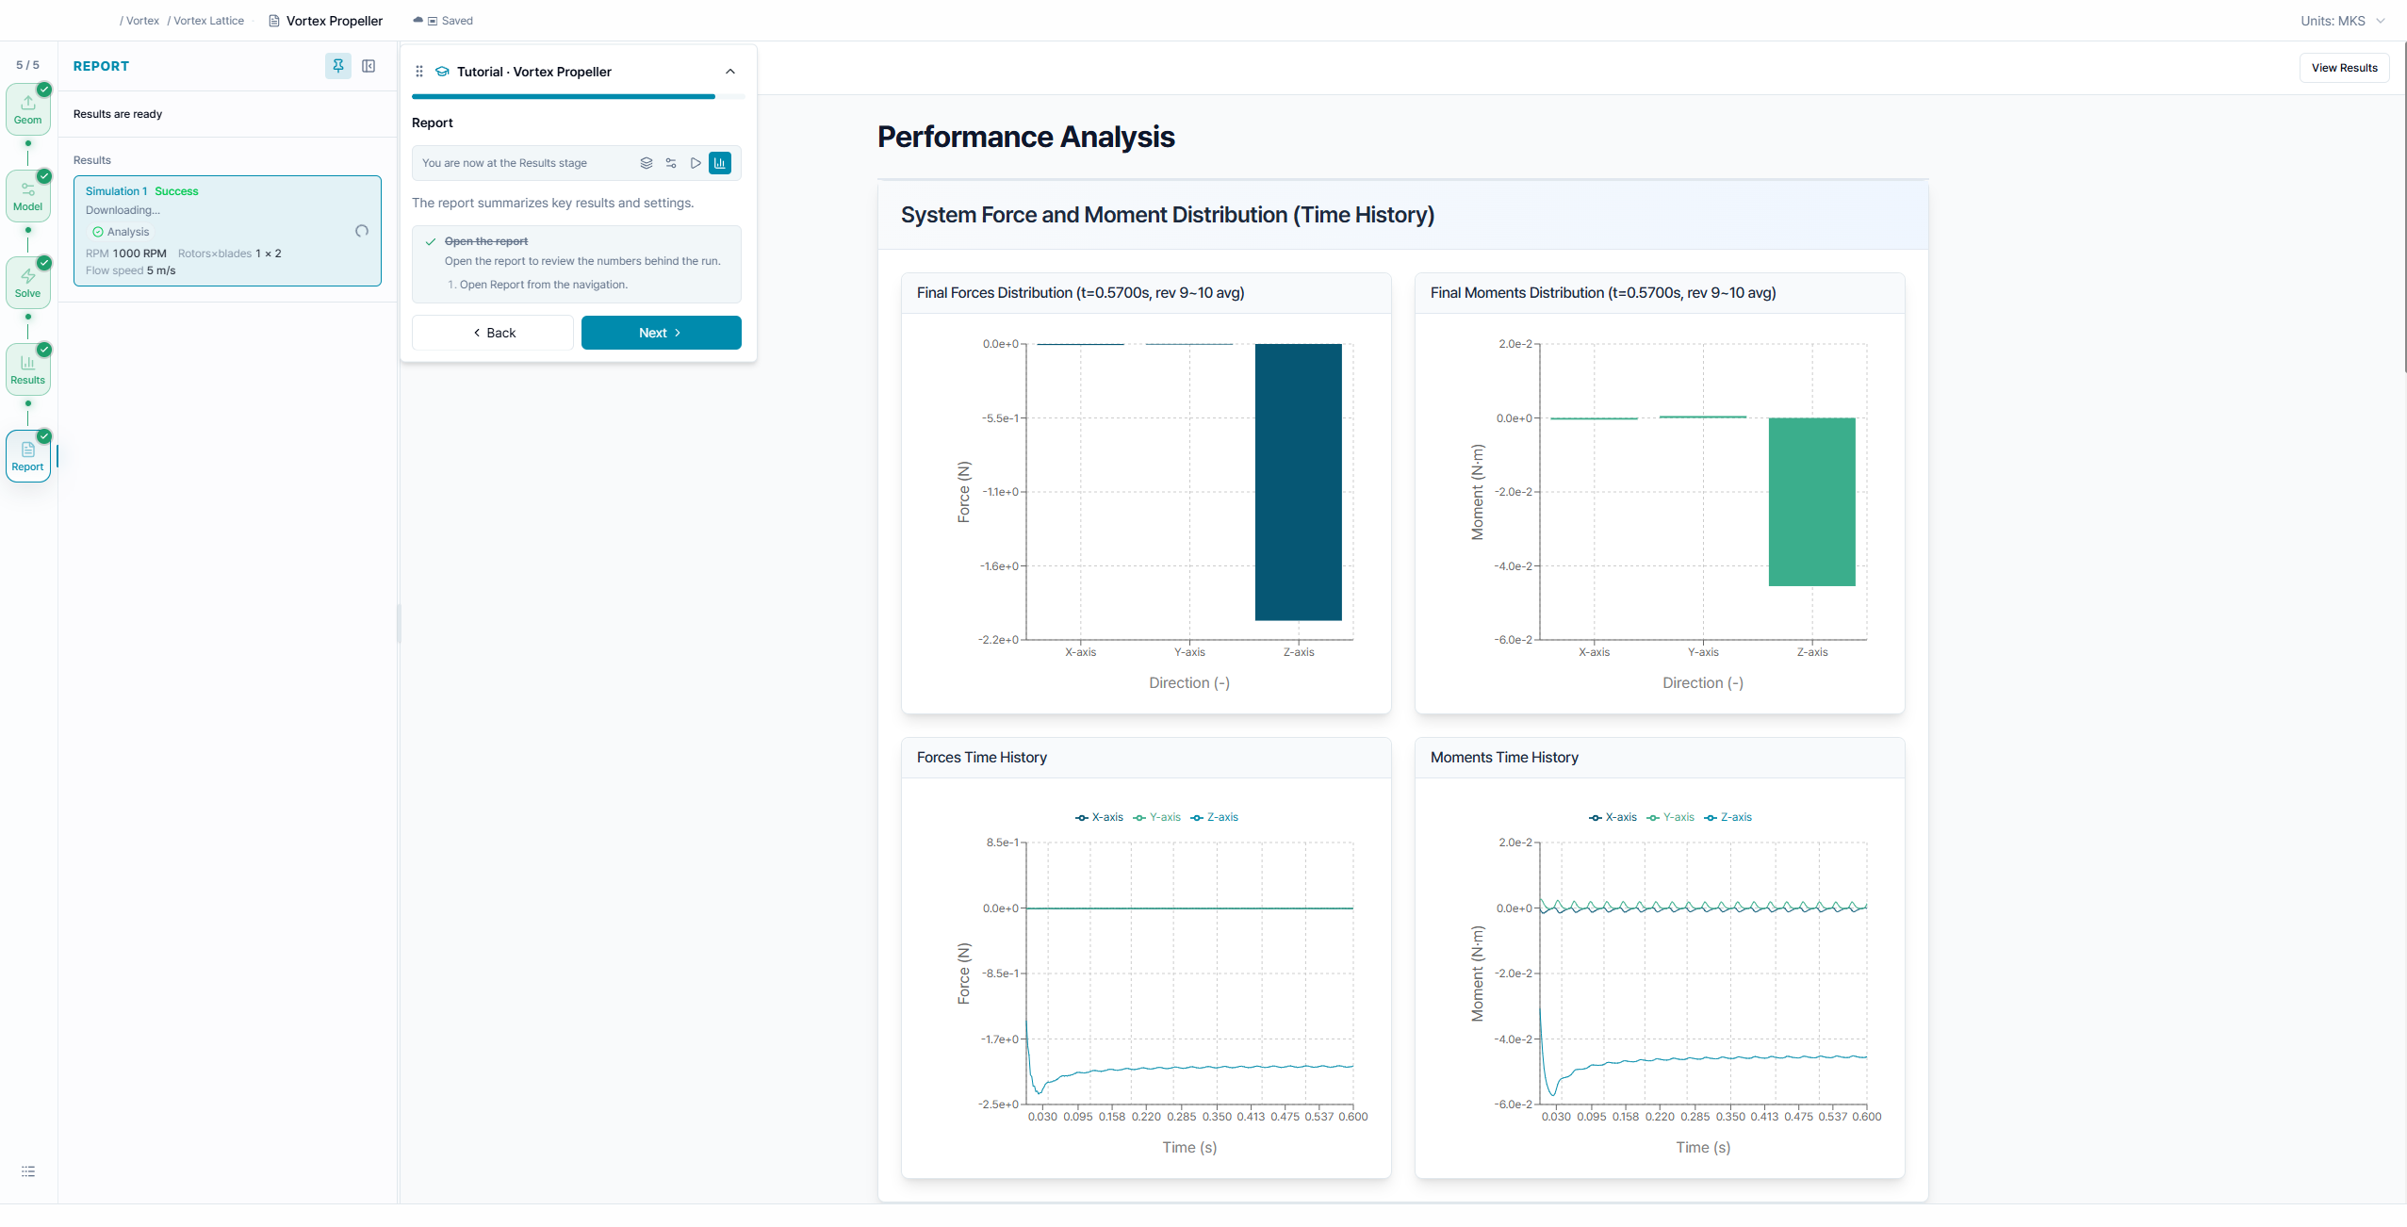
Task: Toggle Z-axis series in Moments Time History
Action: (x=1728, y=817)
